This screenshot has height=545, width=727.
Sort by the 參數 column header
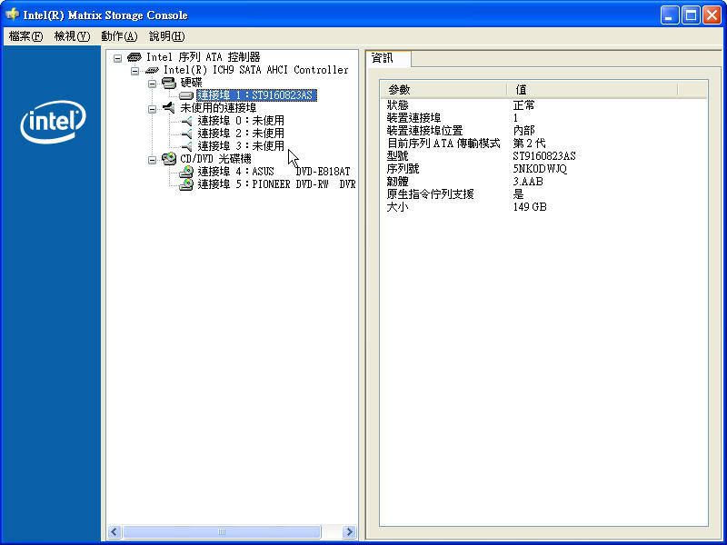click(x=443, y=89)
